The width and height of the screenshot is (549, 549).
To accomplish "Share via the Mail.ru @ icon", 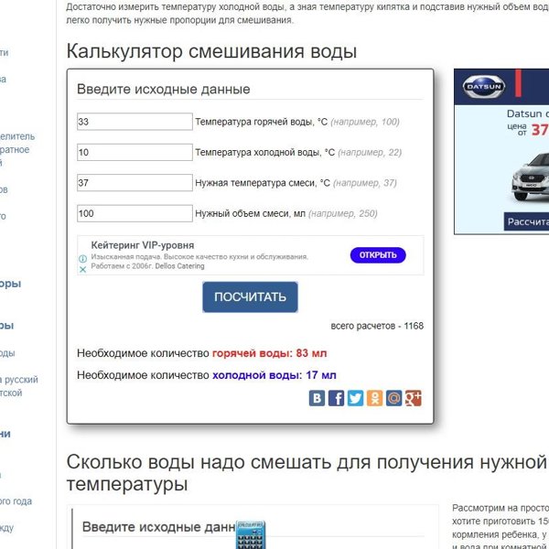I will 394,398.
